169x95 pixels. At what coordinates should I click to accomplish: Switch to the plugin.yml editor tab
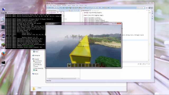click(x=95, y=11)
